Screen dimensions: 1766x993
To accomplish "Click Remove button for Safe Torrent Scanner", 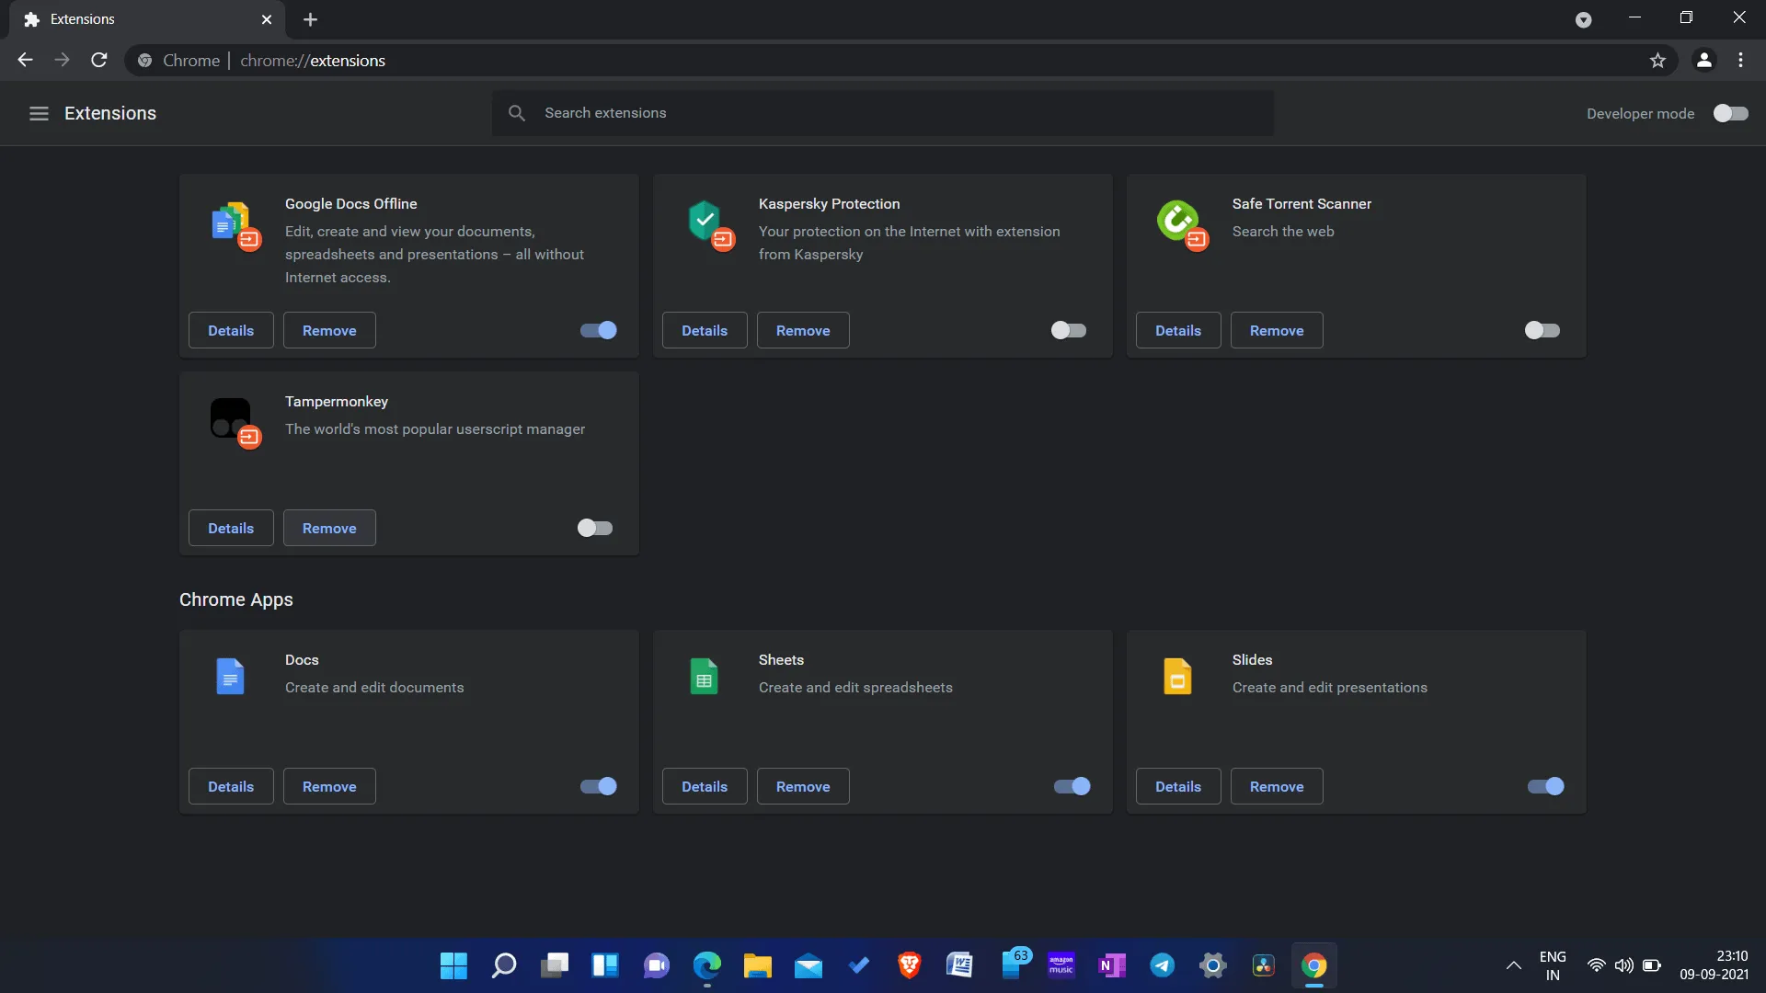I will coord(1276,330).
